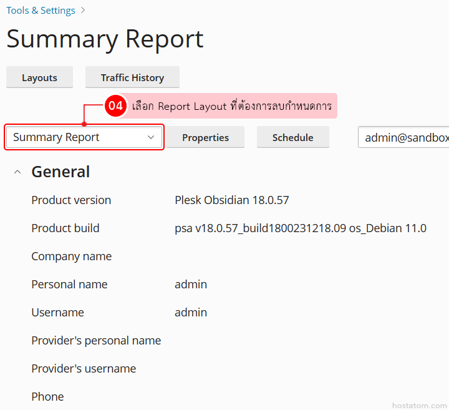
Task: Click the hostatom.com watermark
Action: tap(419, 405)
